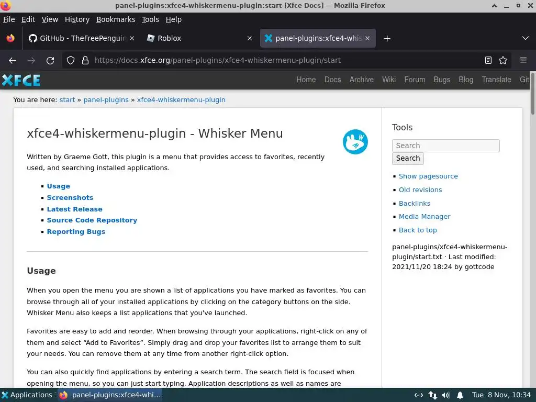
Task: Open a new tab with the plus button
Action: point(387,39)
